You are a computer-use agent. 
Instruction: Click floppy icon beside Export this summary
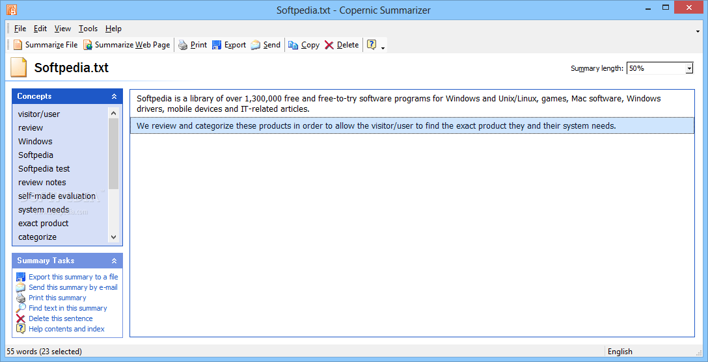point(21,277)
